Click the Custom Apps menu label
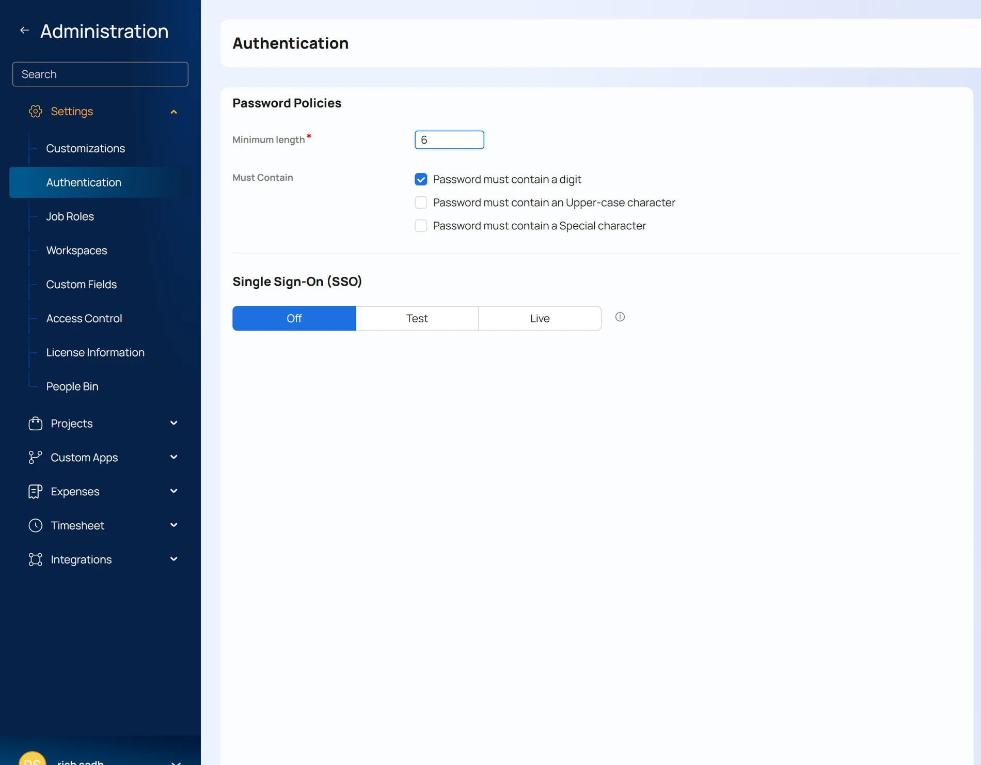The height and width of the screenshot is (765, 981). 84,458
